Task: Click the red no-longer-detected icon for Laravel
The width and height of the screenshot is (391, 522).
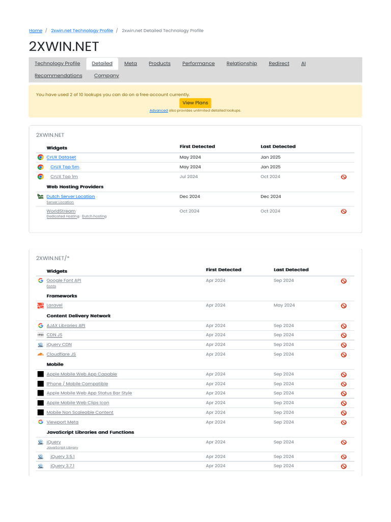Action: click(344, 306)
